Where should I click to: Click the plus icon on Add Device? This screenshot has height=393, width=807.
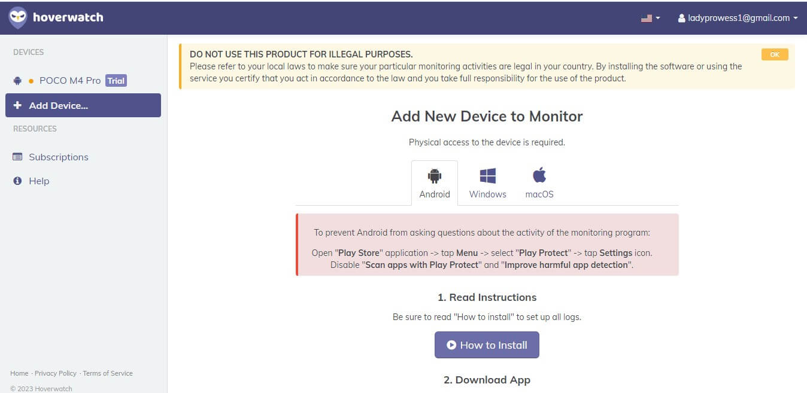point(17,105)
